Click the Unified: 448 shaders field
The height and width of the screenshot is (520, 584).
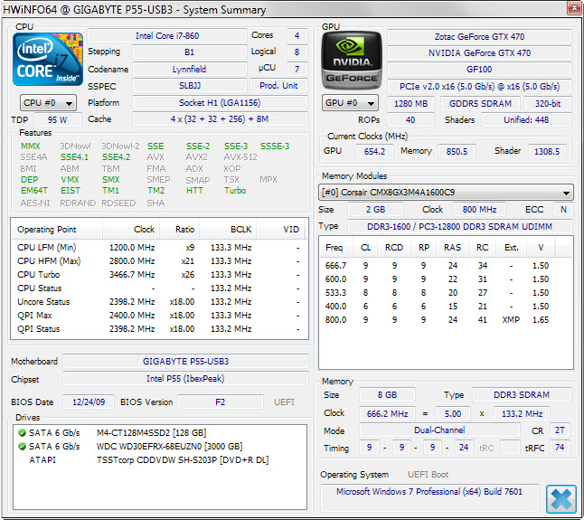click(x=526, y=120)
